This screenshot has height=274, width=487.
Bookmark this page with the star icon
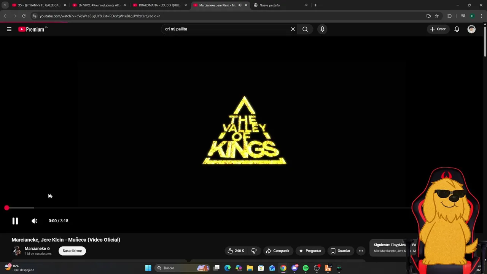click(x=437, y=16)
